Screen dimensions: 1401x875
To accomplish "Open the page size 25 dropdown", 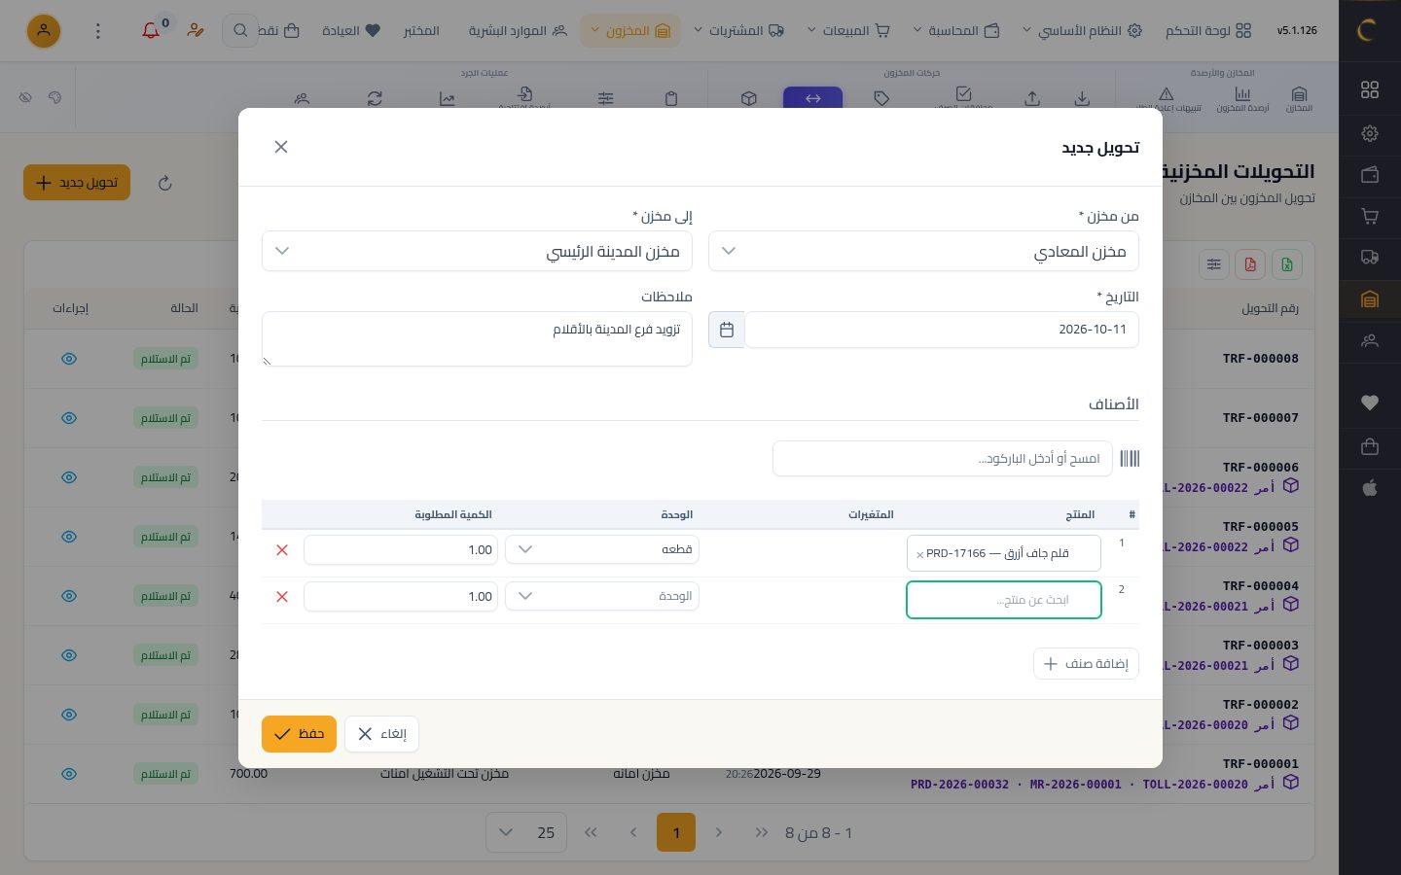I will tap(526, 832).
